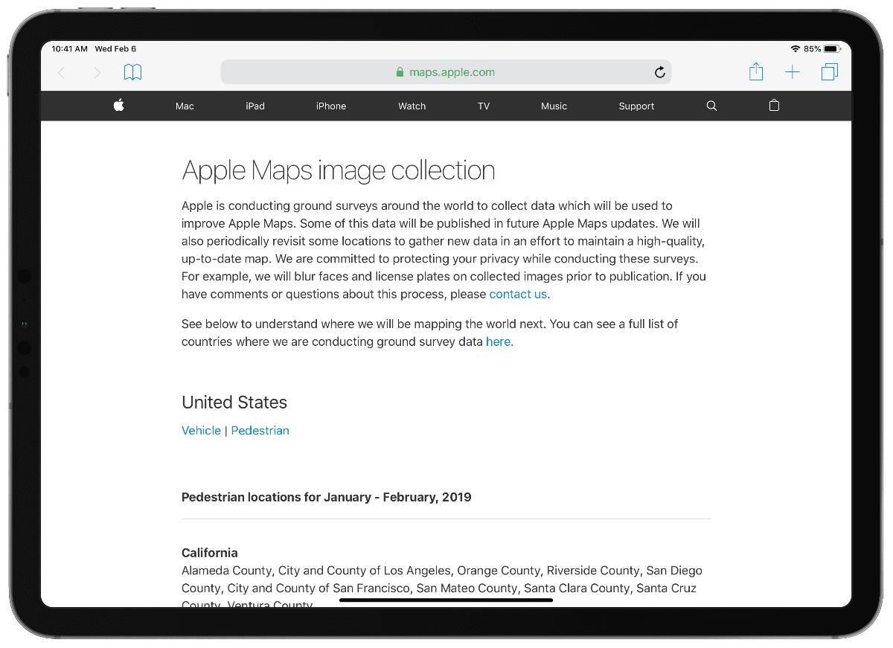Open the Bookmarks book icon
Image resolution: width=893 pixels, height=648 pixels.
[x=132, y=72]
